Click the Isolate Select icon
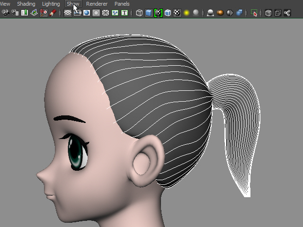This screenshot has height=227, width=303. pos(254,13)
